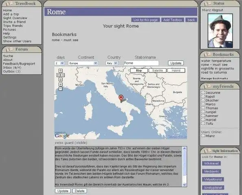Pan the map up with the arrow
Image resolution: width=242 pixels, height=195 pixels.
[x=60, y=71]
